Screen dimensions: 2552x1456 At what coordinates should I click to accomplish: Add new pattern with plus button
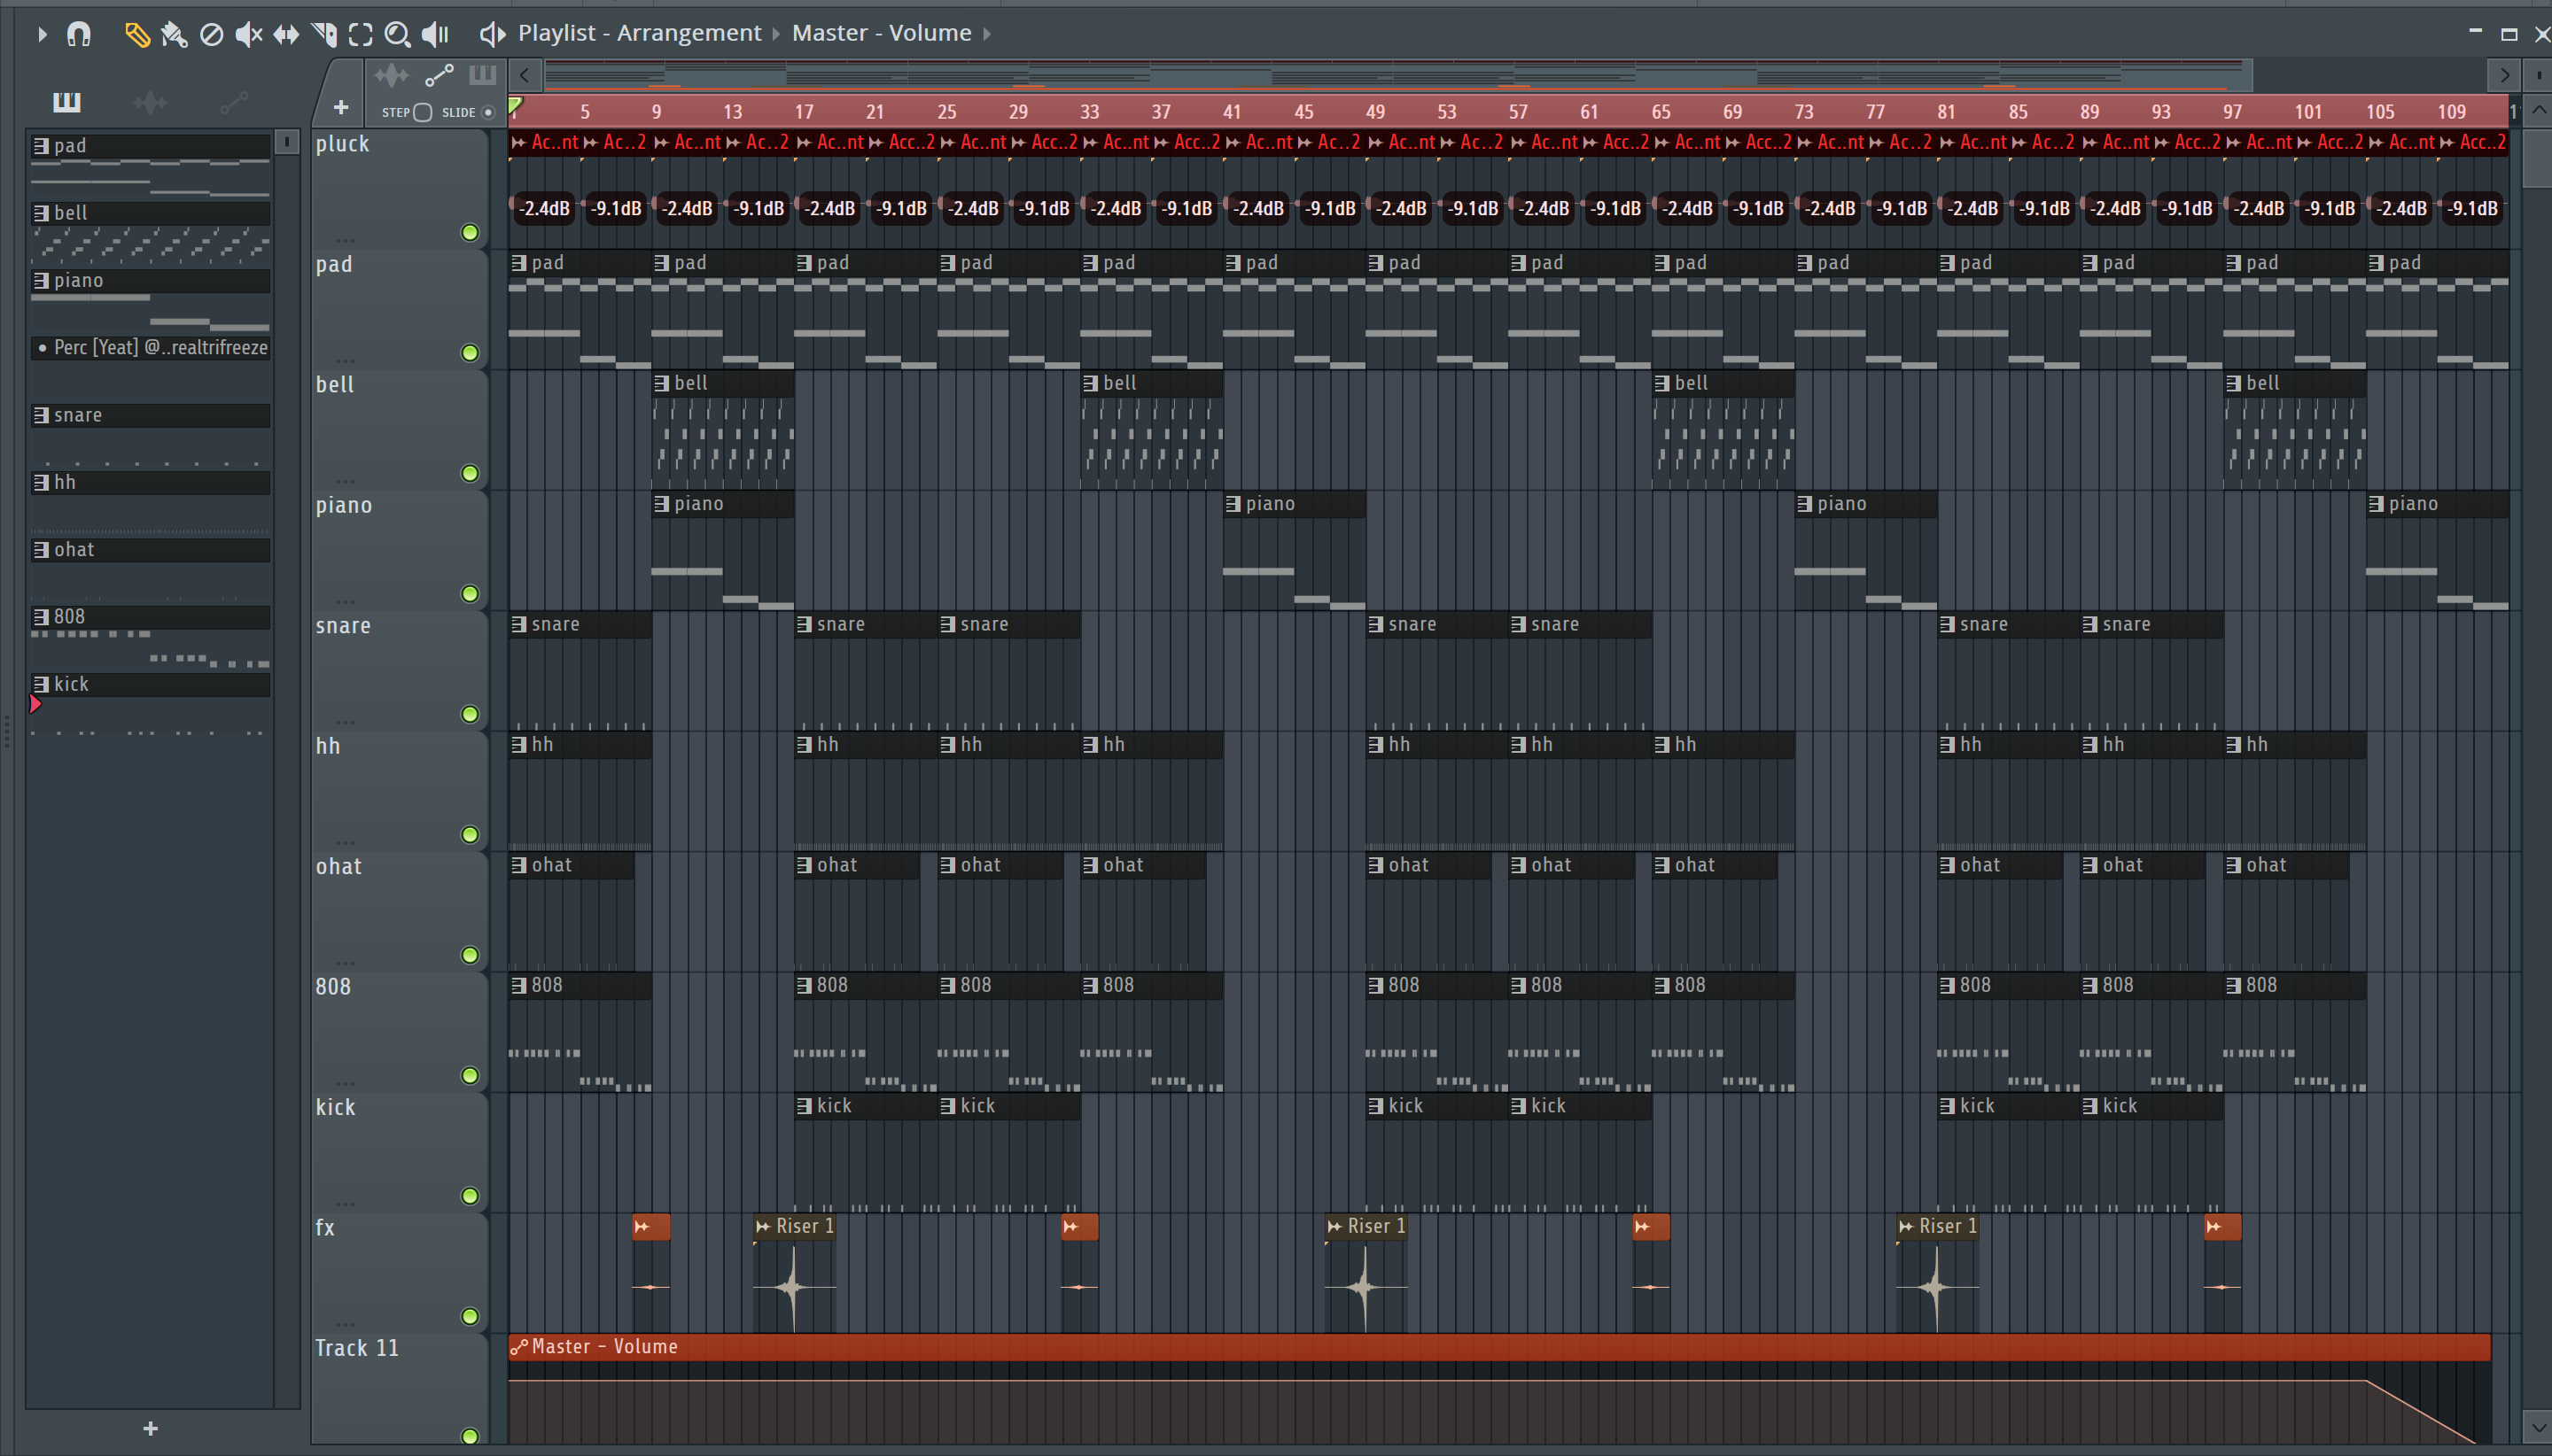tap(150, 1428)
